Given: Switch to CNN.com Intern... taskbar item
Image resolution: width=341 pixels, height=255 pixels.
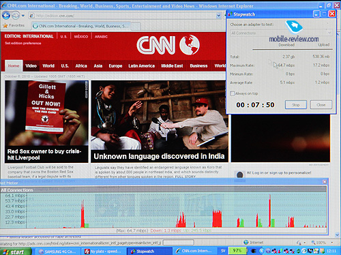Looking at the screenshot, I should [x=195, y=251].
